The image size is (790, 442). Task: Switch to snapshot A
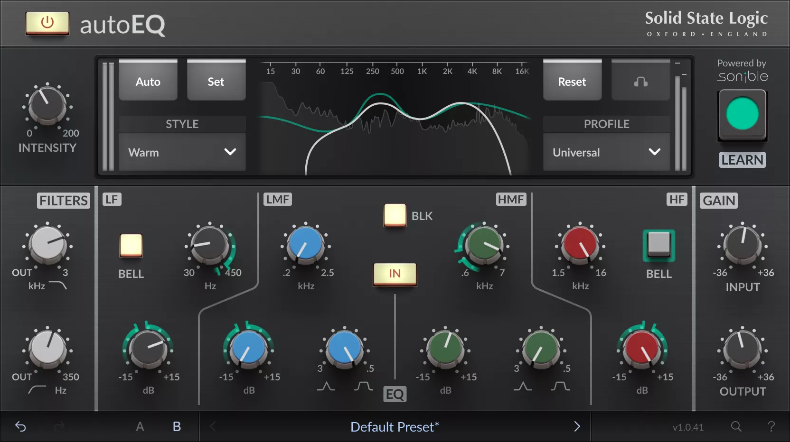coord(140,426)
